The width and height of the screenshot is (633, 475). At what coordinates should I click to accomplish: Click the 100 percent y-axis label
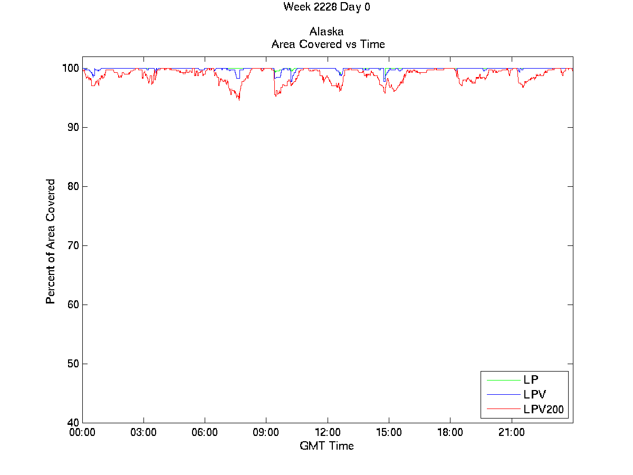click(x=71, y=69)
